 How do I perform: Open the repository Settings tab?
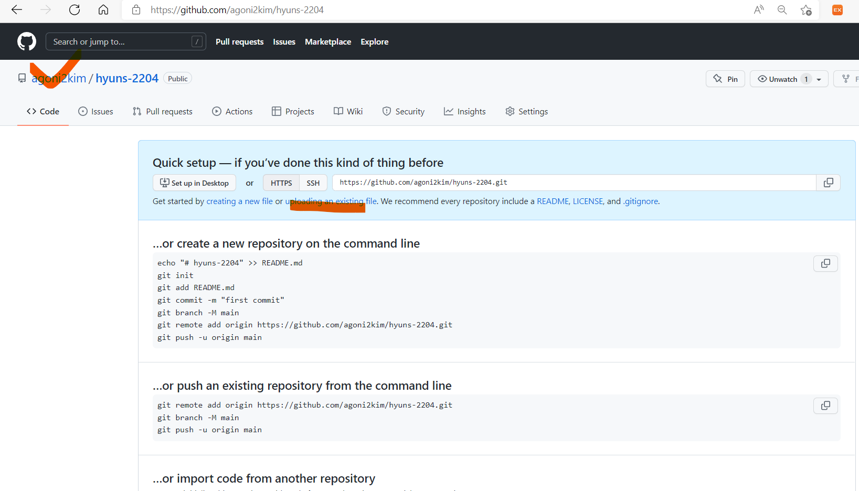(527, 111)
